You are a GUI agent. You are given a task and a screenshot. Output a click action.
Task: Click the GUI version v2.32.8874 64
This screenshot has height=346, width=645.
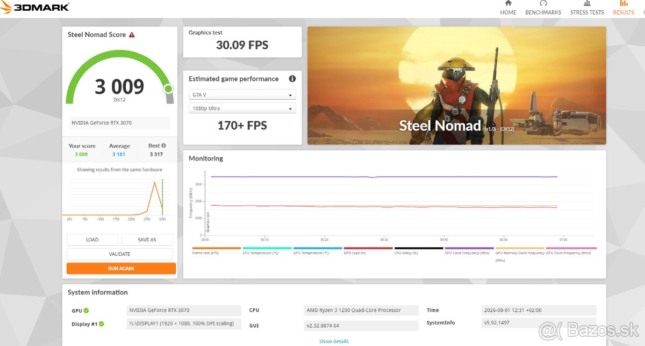point(361,326)
